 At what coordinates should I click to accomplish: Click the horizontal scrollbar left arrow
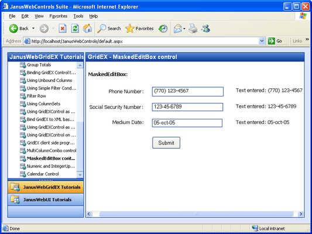(x=89, y=214)
